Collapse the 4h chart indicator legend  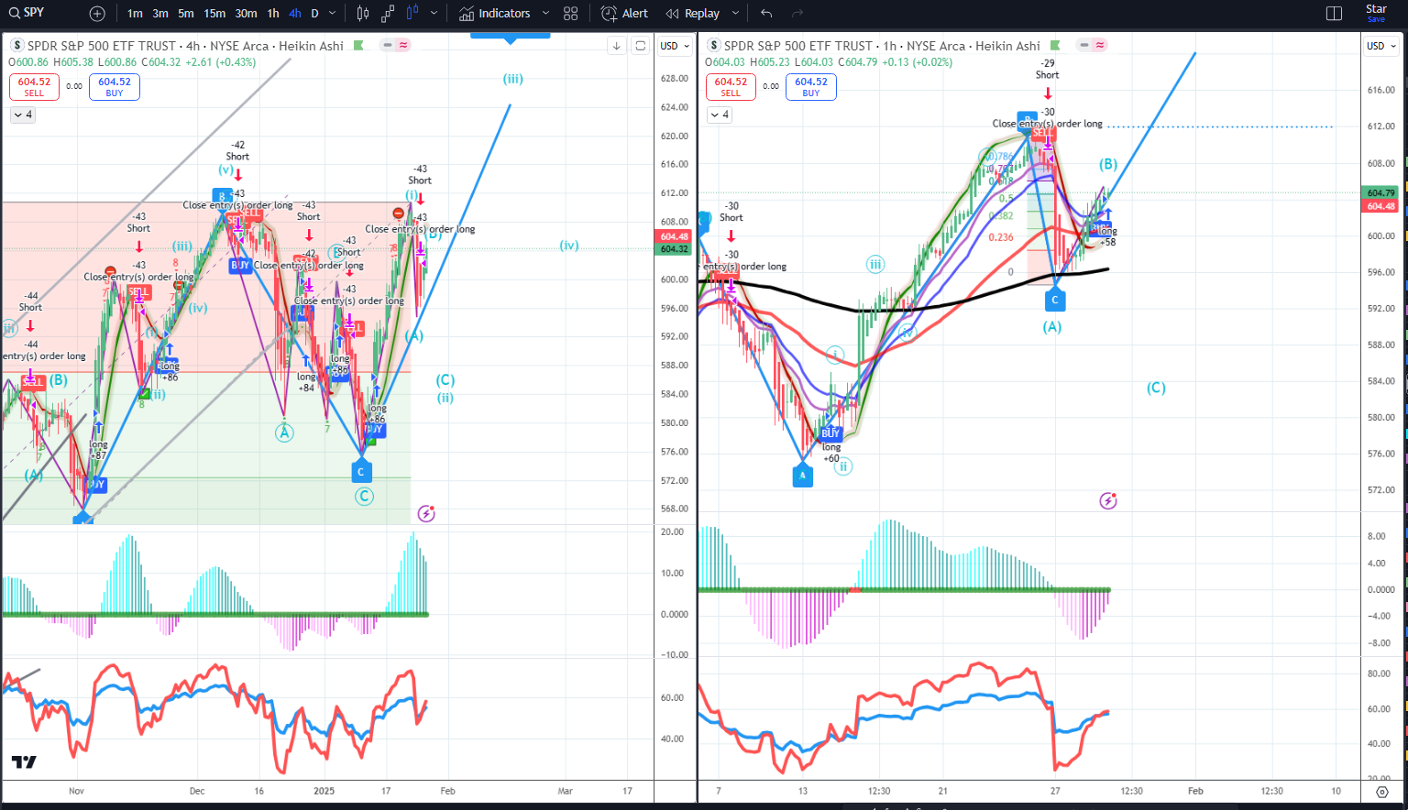[x=23, y=115]
